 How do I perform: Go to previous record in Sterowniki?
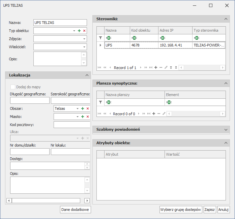[x=110, y=68]
